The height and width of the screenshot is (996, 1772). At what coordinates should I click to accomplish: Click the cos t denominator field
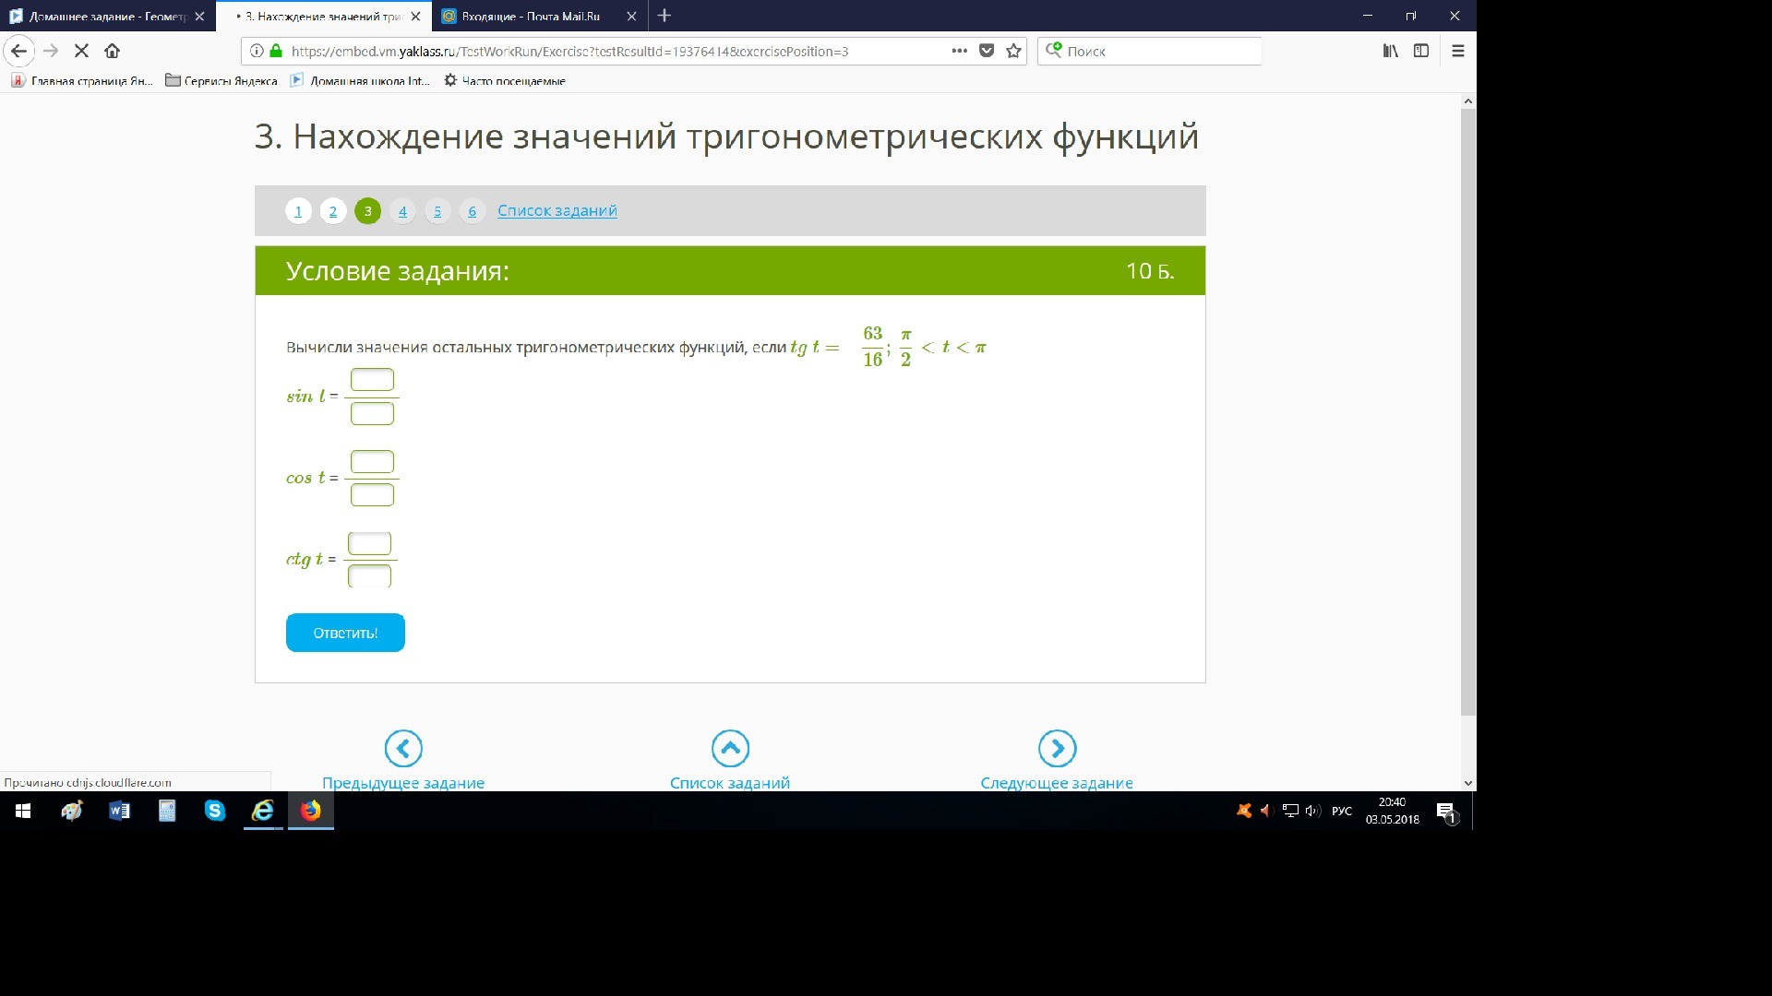click(372, 495)
